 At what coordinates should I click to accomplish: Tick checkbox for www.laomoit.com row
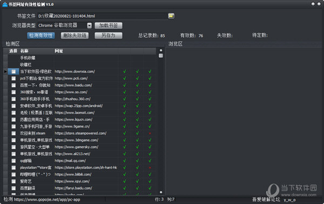[13, 112]
